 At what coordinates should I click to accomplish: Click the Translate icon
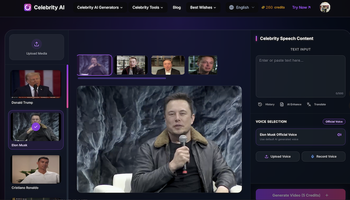[x=309, y=104]
